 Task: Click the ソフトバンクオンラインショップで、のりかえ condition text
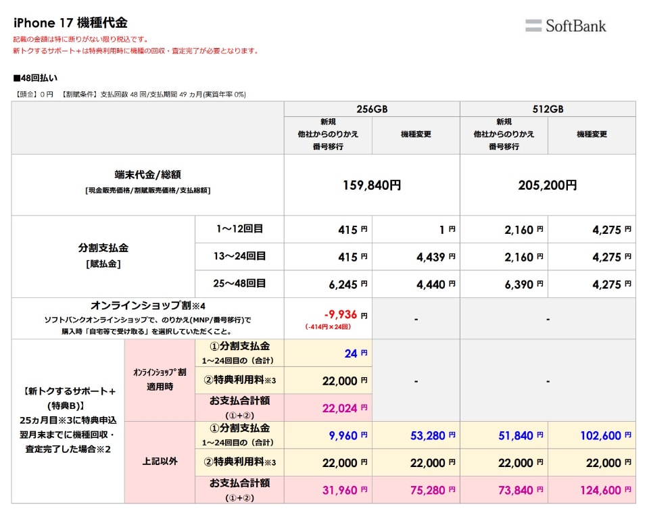[148, 326]
